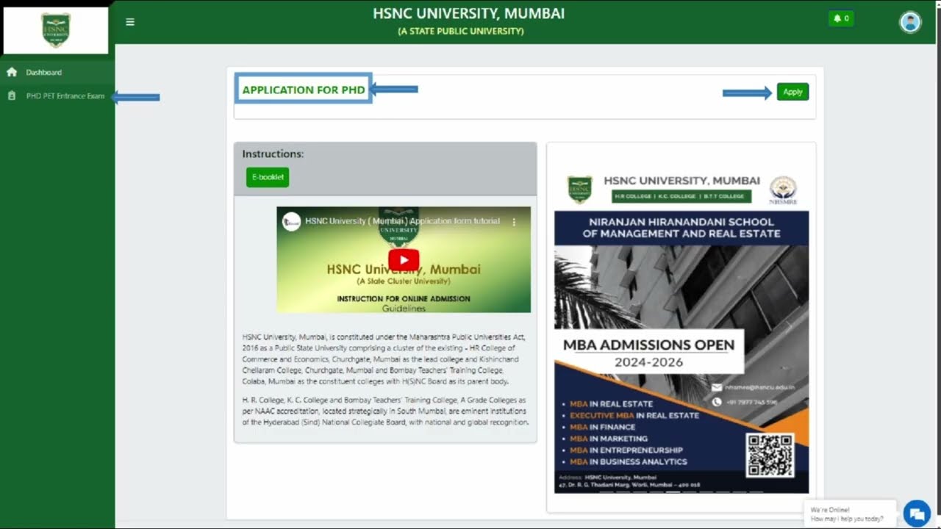The width and height of the screenshot is (941, 529).
Task: Open the E-booklet button
Action: pyautogui.click(x=268, y=177)
